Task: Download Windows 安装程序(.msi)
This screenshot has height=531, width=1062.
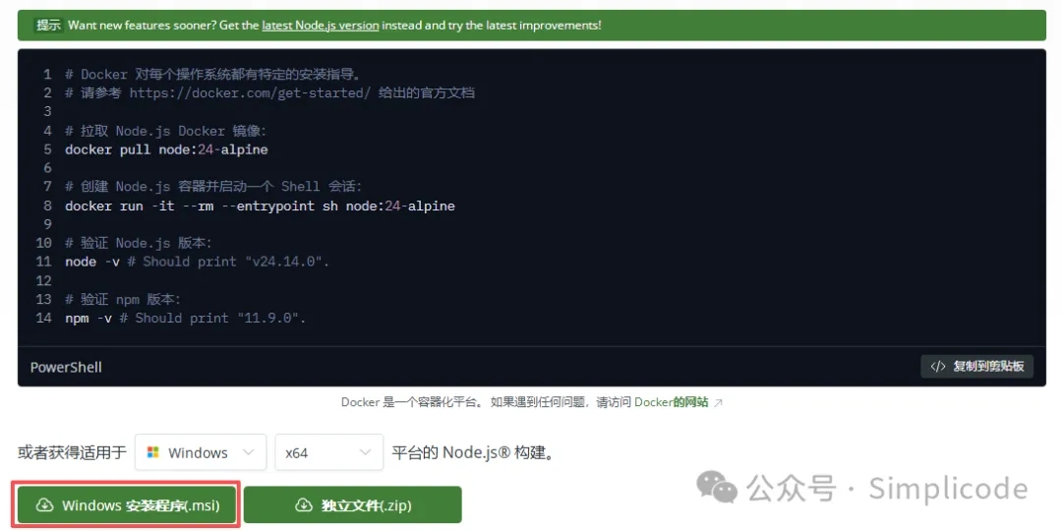Action: [x=127, y=505]
